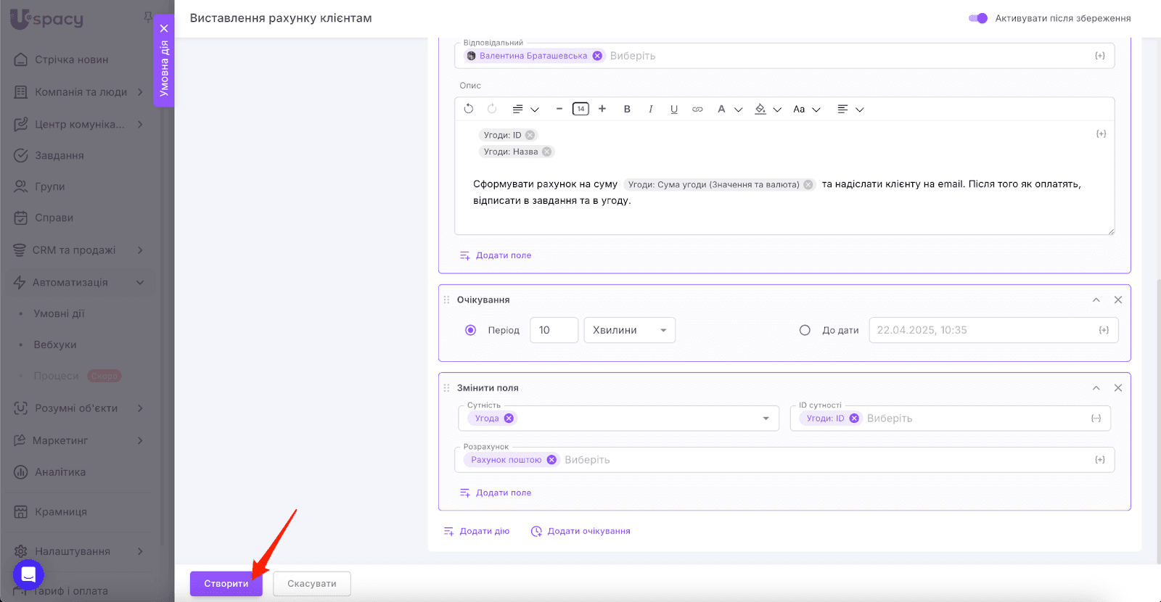The height and width of the screenshot is (602, 1161).
Task: Toggle 'Активувати після збереження' switch
Action: (x=978, y=18)
